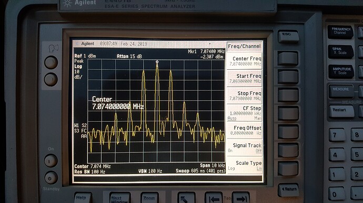This screenshot has height=203, width=363.
Task: Open the AMPLITUDE Y Scale menu
Action: click(x=341, y=71)
